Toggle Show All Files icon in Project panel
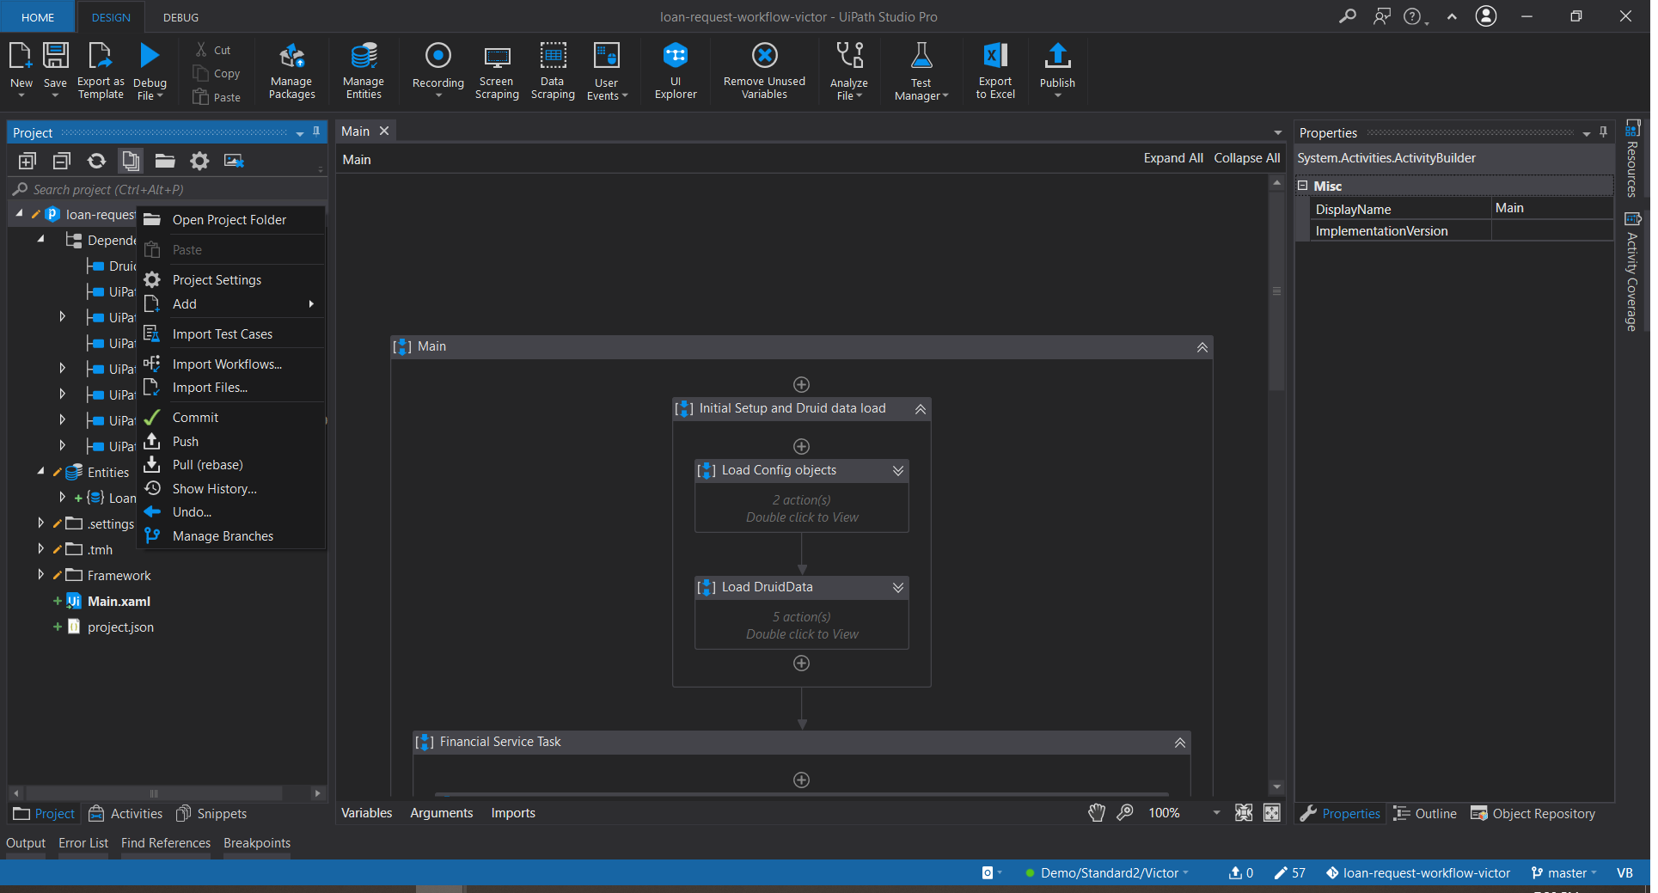Viewport: 1658px width, 893px height. 131,161
